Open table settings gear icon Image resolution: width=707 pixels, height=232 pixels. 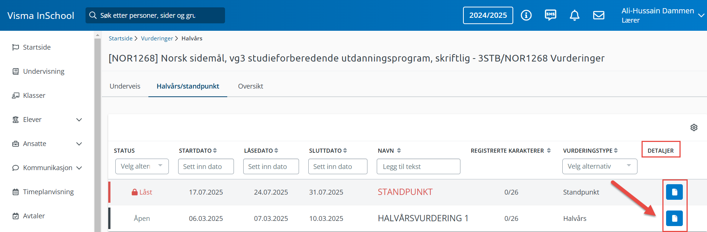694,127
